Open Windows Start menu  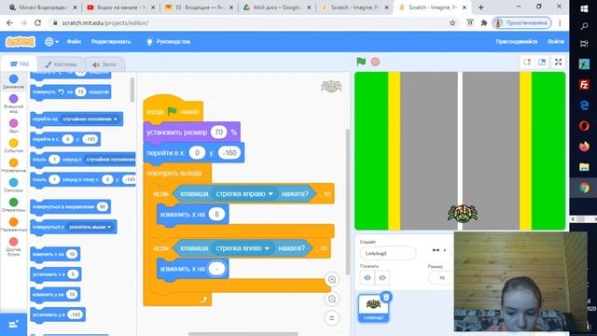584,8
